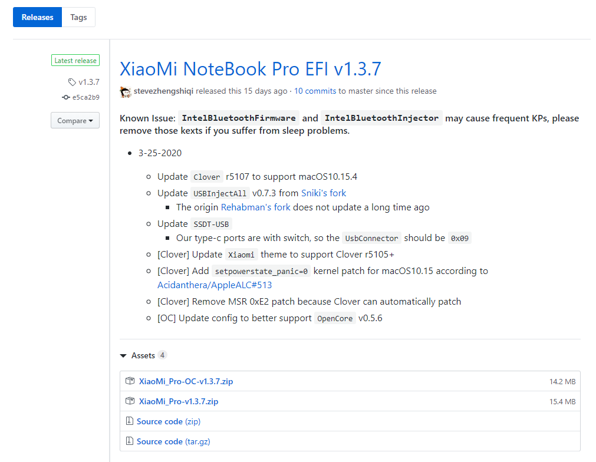
Task: Click the Latest release badge
Action: [x=75, y=61]
